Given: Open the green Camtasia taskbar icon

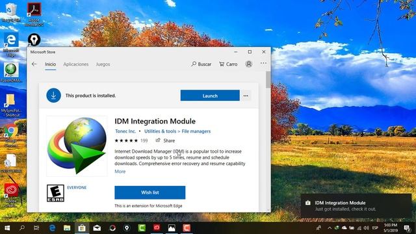Looking at the screenshot, I should [x=142, y=228].
